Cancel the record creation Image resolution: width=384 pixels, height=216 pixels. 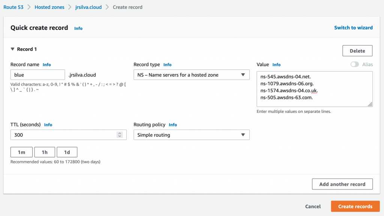[313, 206]
